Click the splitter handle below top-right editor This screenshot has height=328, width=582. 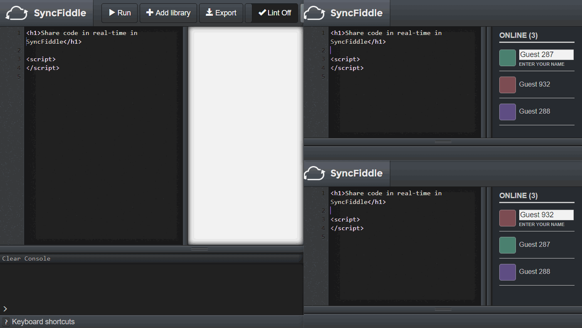(443, 142)
